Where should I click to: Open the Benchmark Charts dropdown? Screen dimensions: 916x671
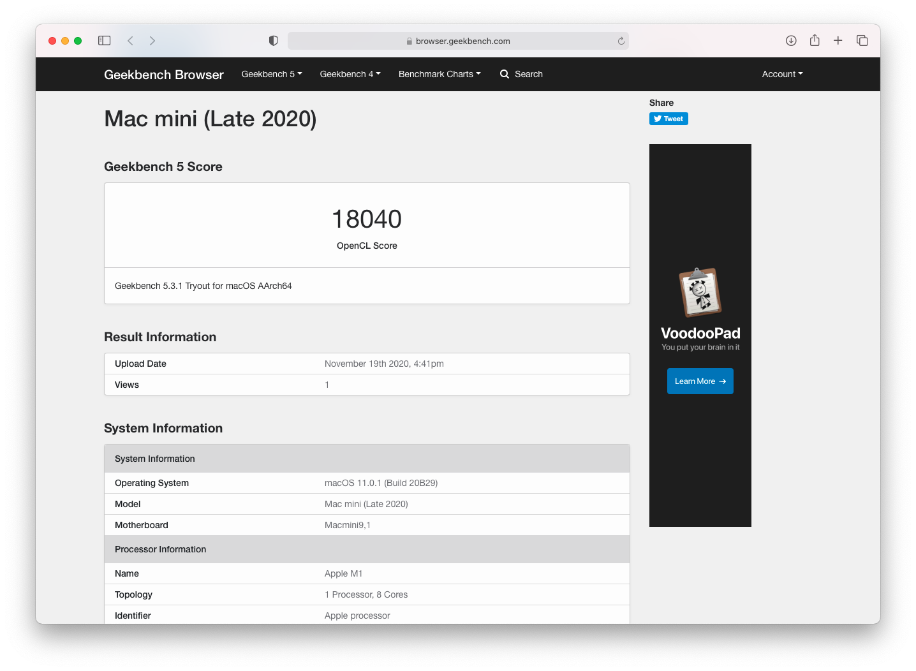(440, 74)
